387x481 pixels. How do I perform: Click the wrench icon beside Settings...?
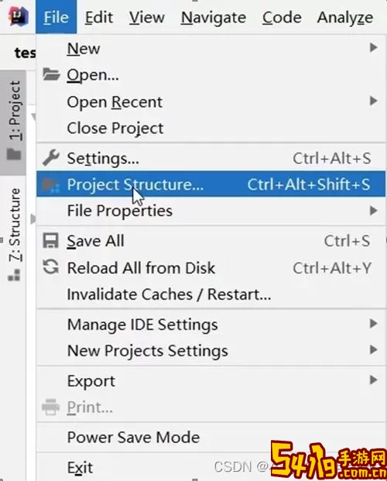coord(51,158)
